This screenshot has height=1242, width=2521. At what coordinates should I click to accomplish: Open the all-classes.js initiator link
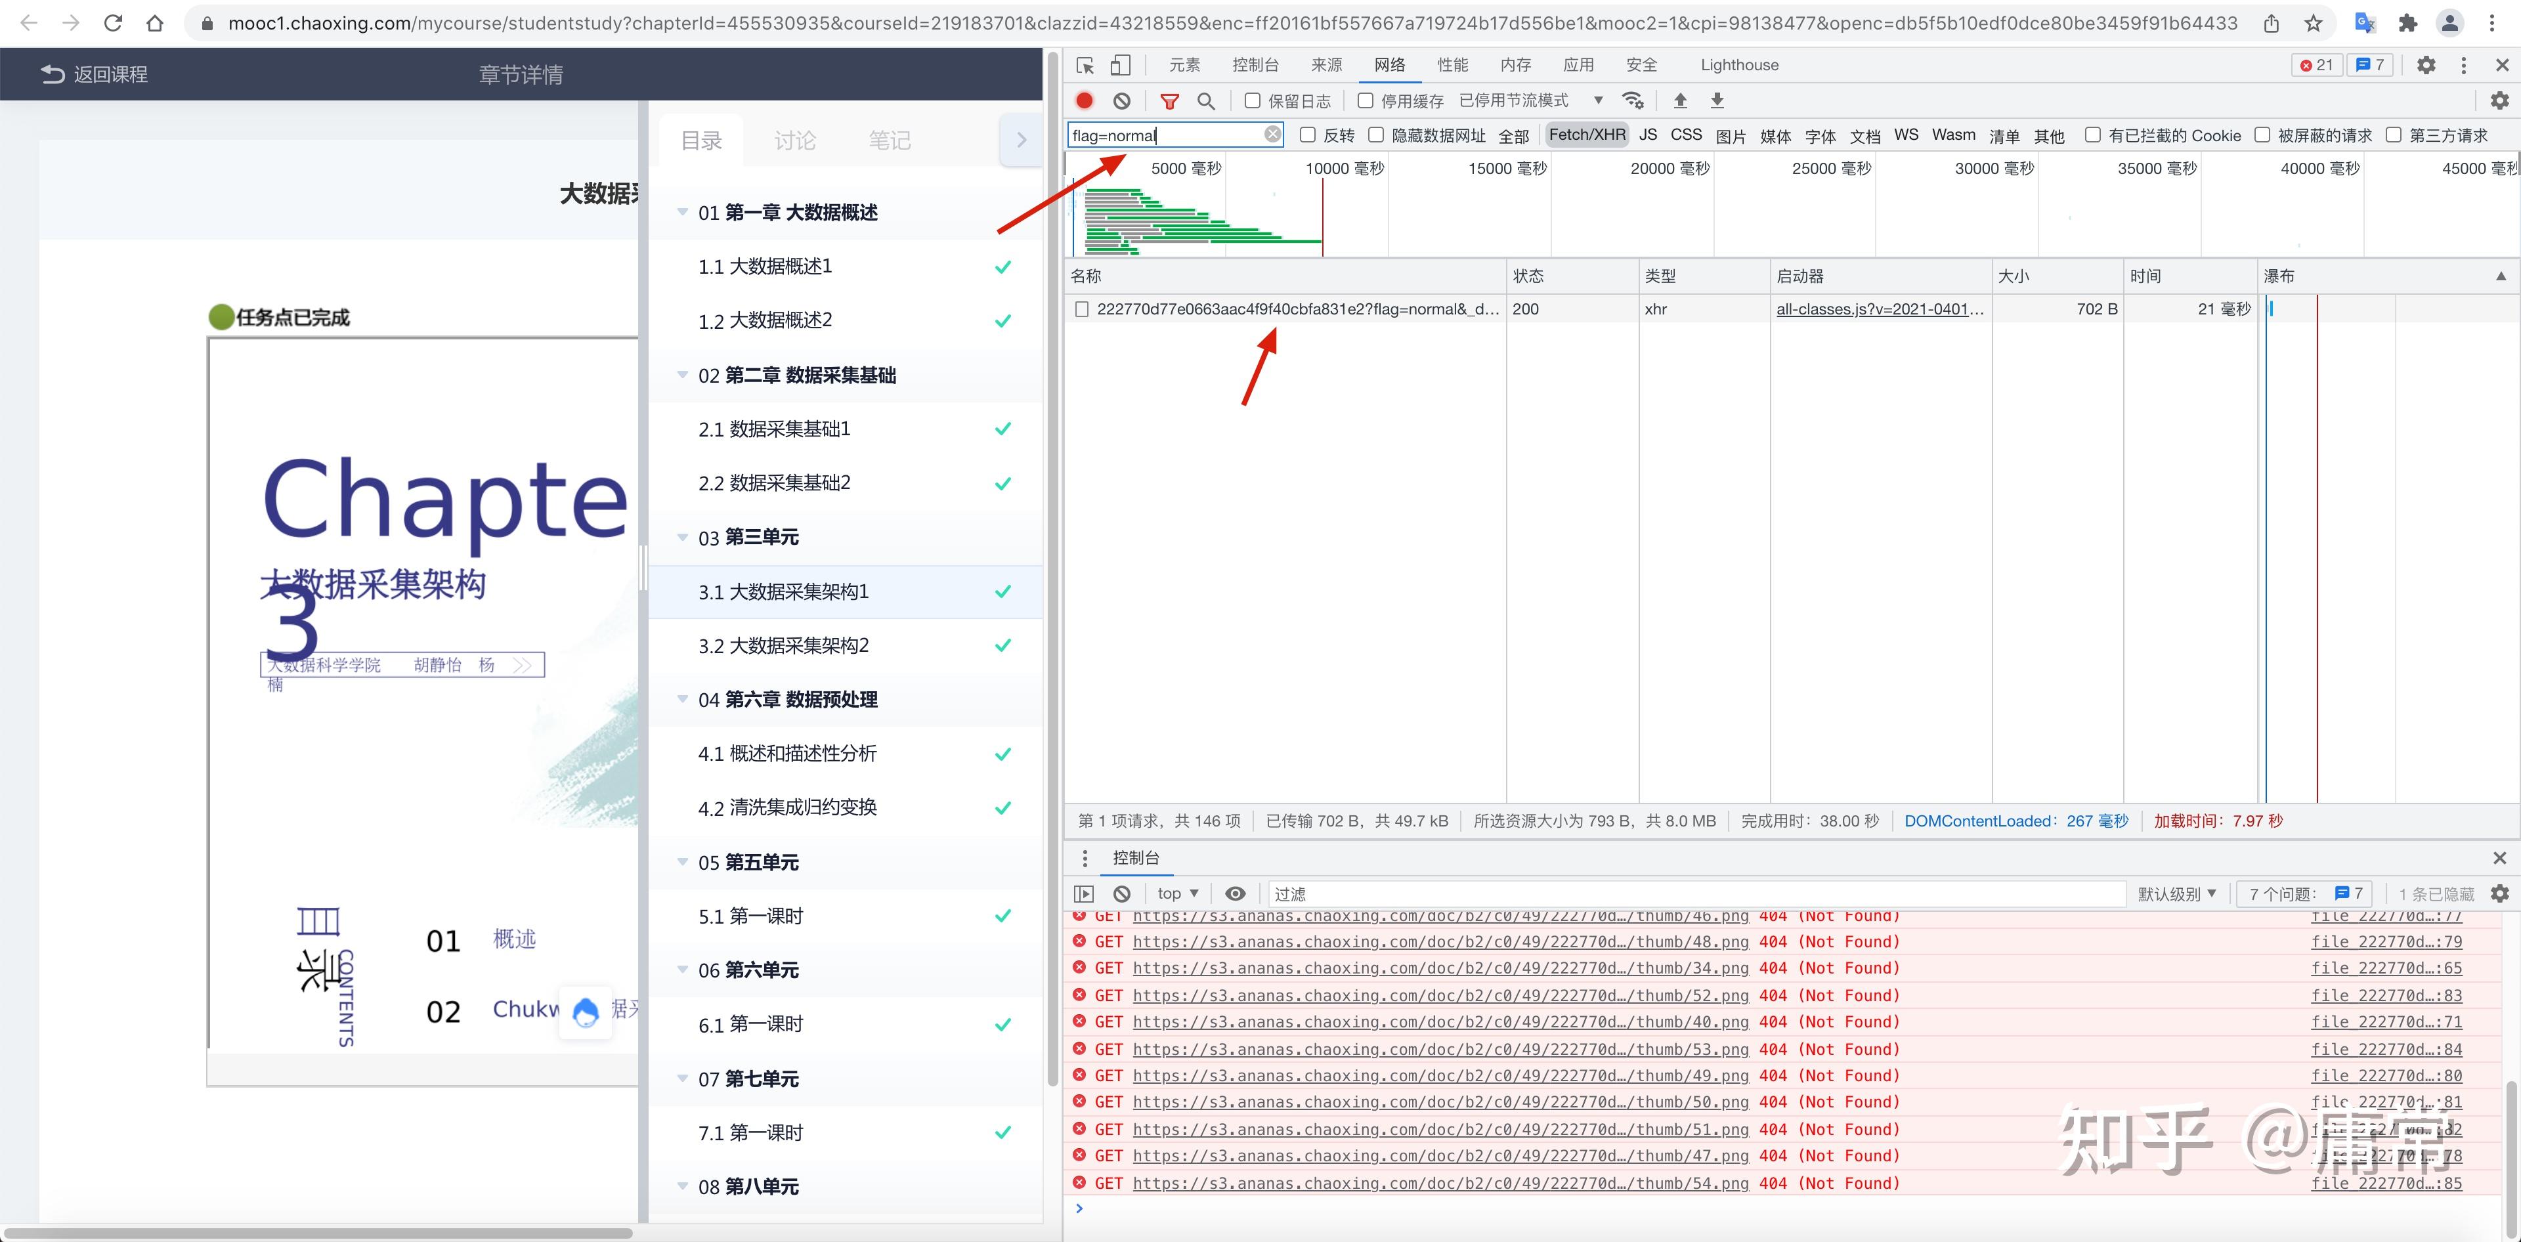[x=1880, y=309]
